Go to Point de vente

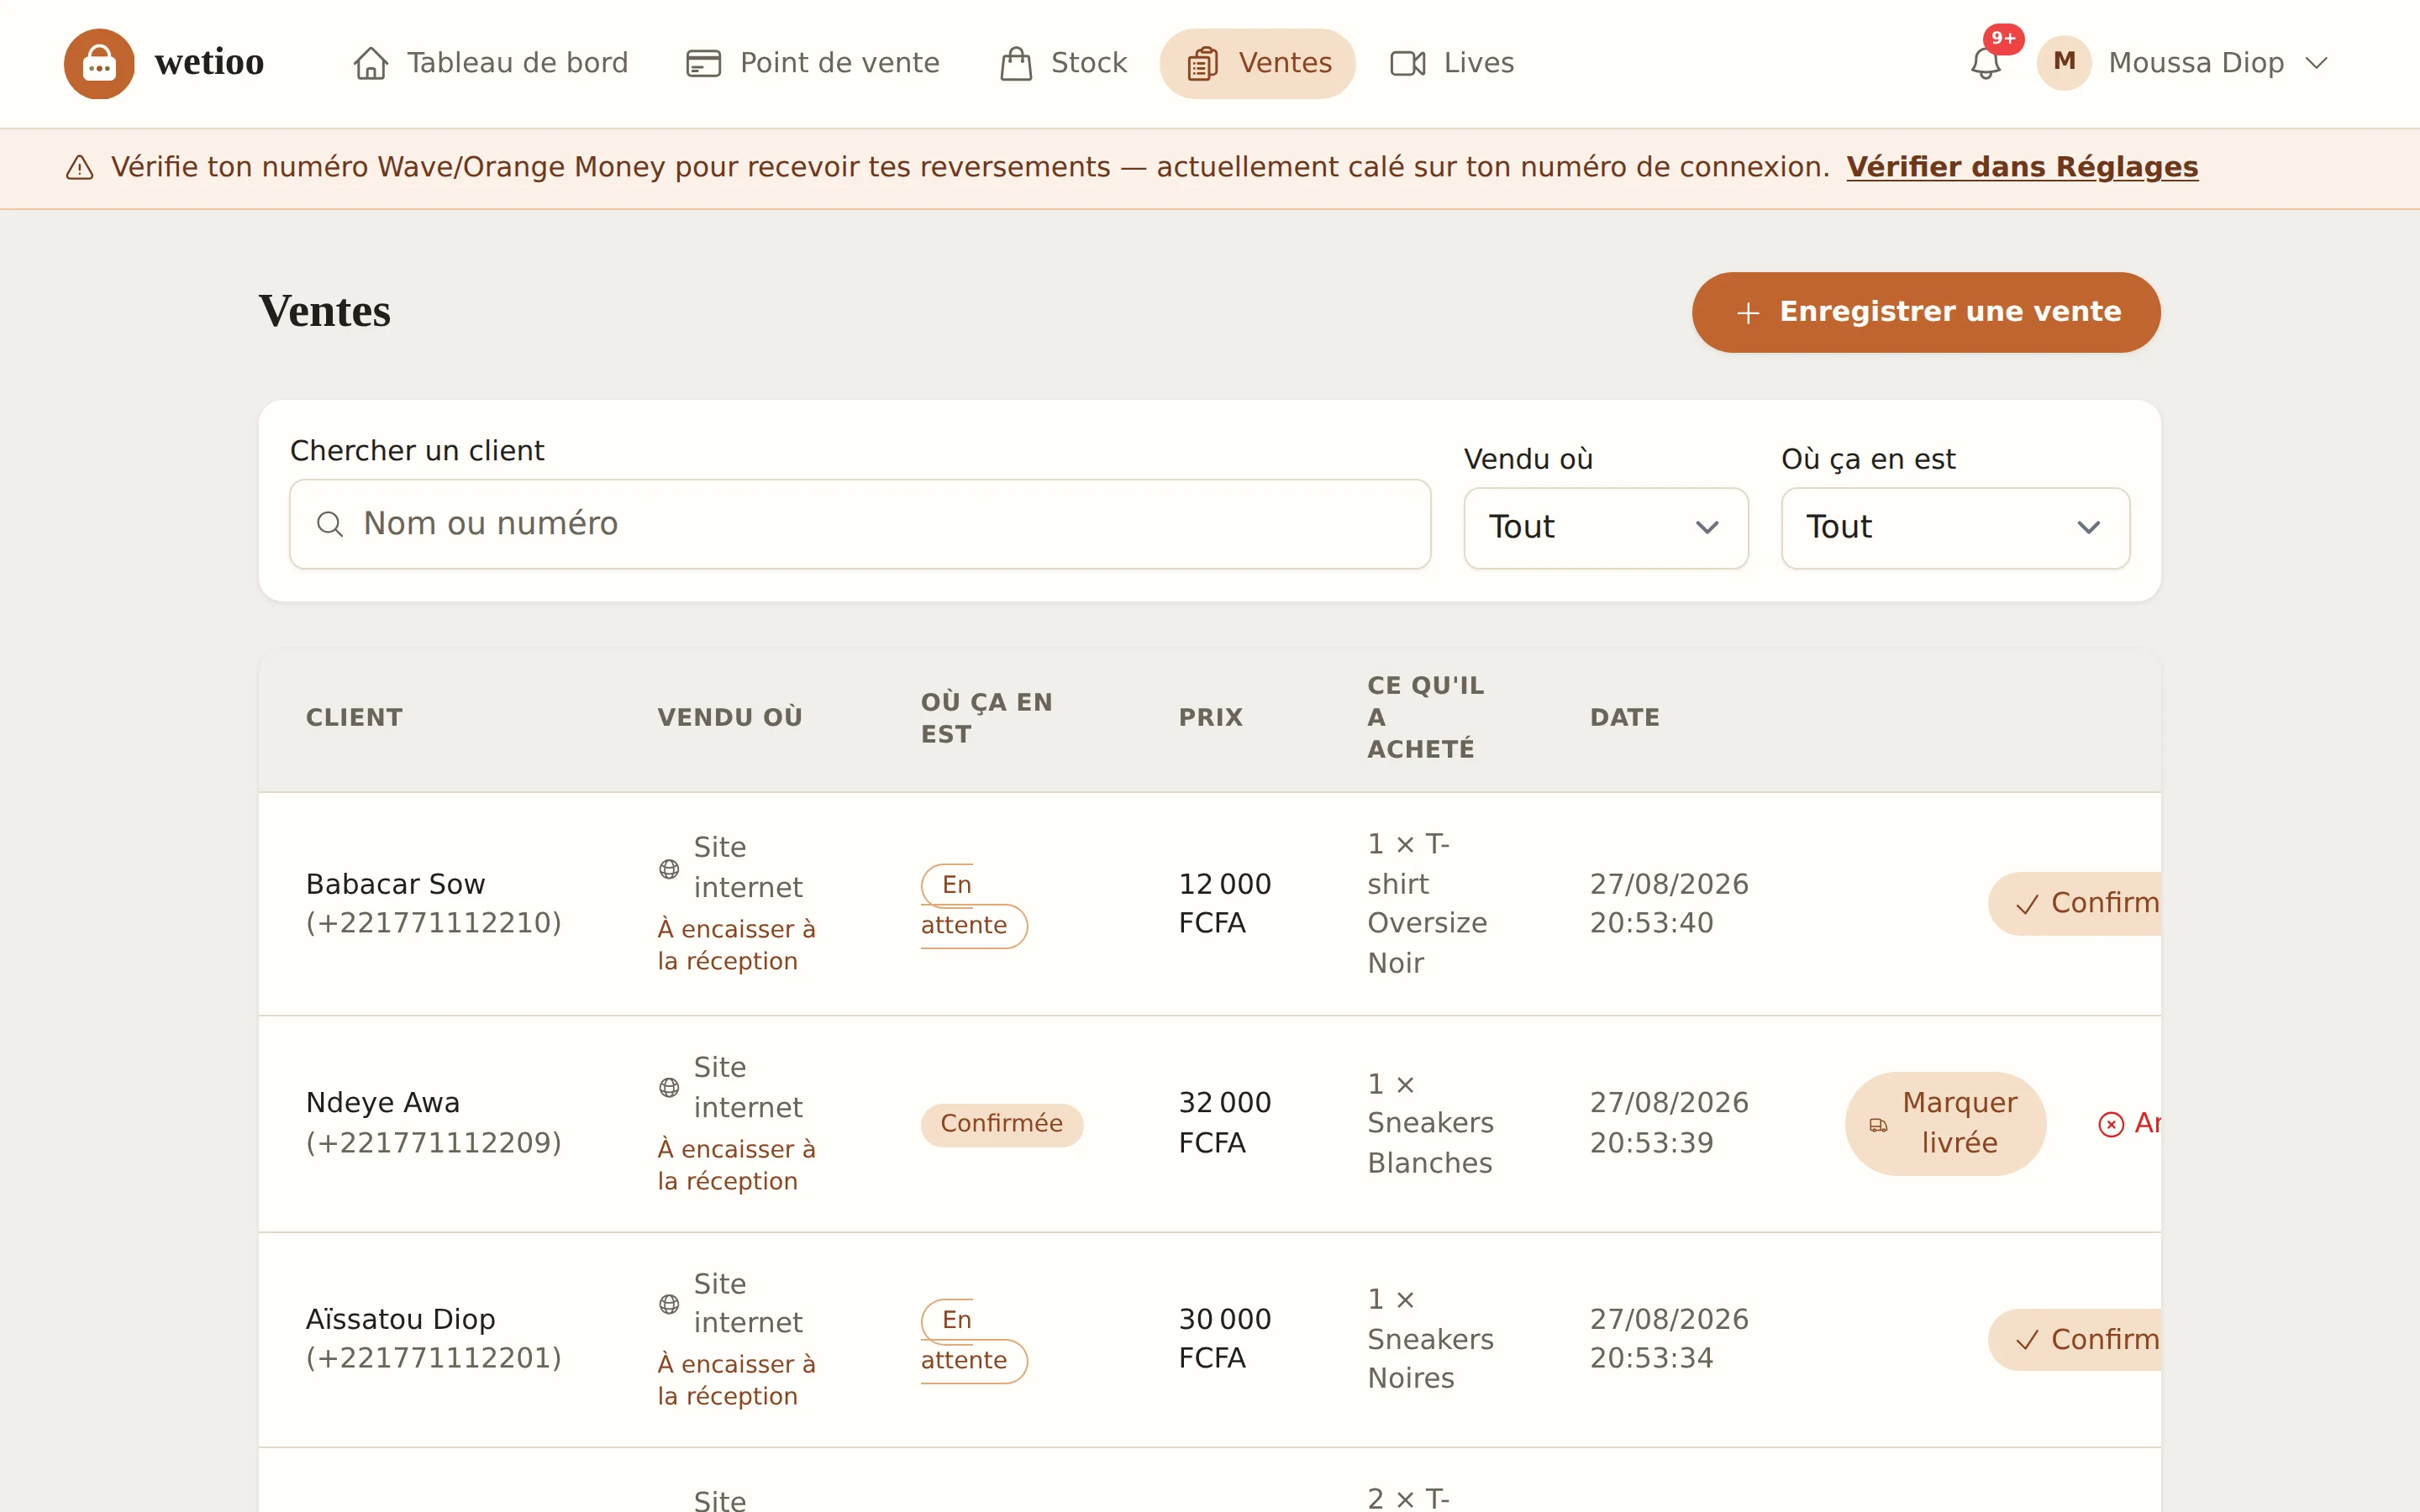click(x=812, y=63)
